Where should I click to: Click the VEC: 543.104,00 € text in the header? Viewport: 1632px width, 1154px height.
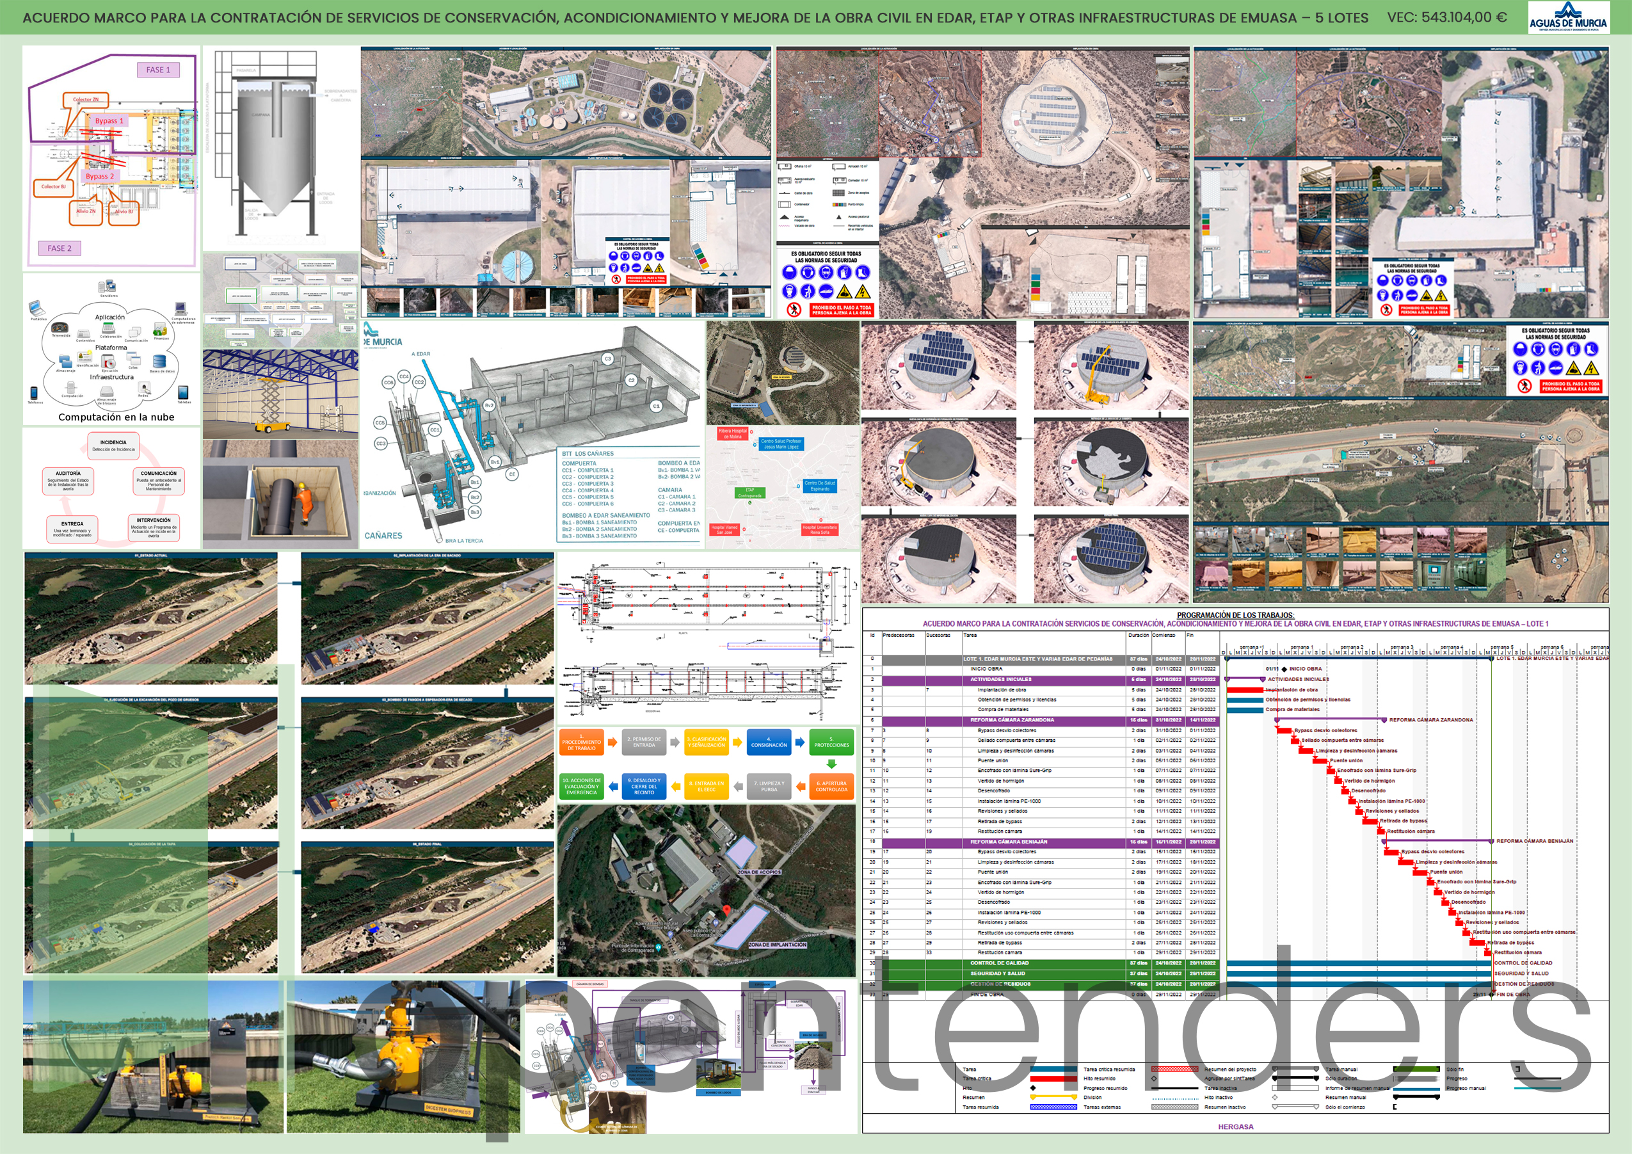tap(1446, 17)
